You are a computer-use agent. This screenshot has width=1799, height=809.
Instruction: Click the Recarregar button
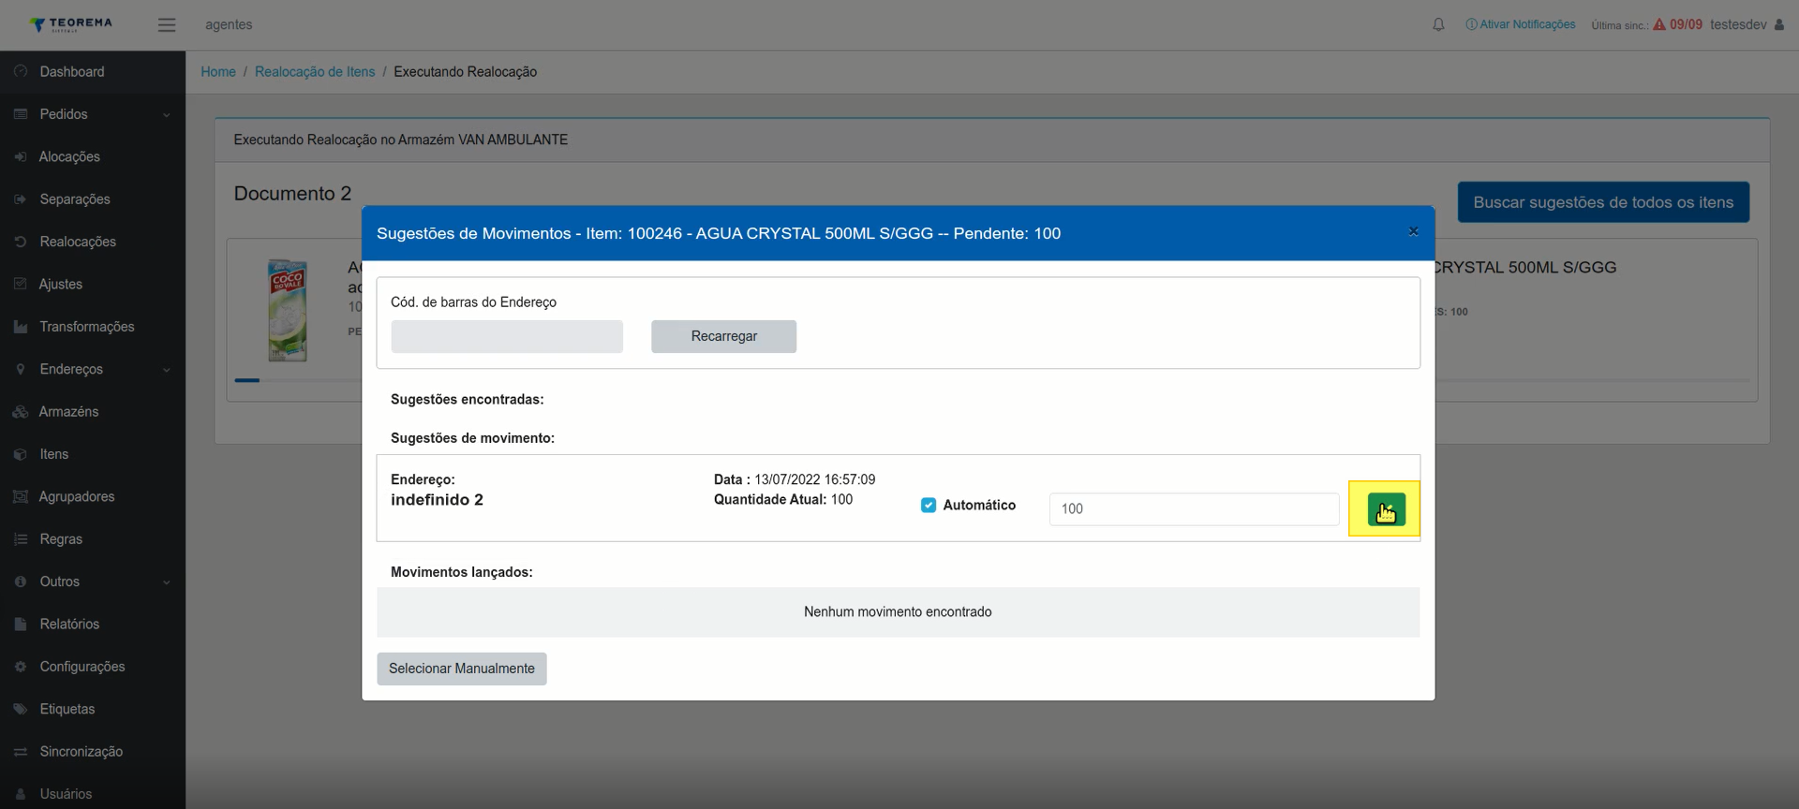tap(723, 336)
